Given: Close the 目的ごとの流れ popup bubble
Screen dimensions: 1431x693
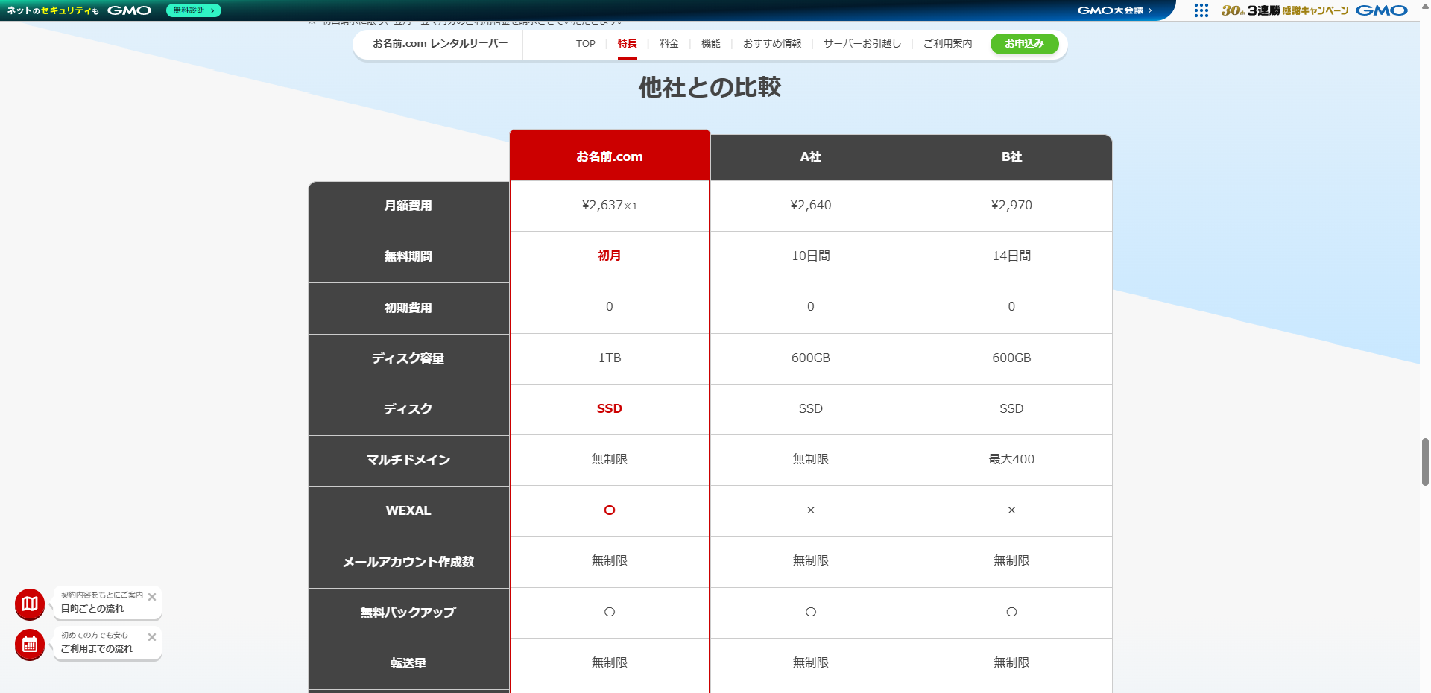Looking at the screenshot, I should 152,597.
